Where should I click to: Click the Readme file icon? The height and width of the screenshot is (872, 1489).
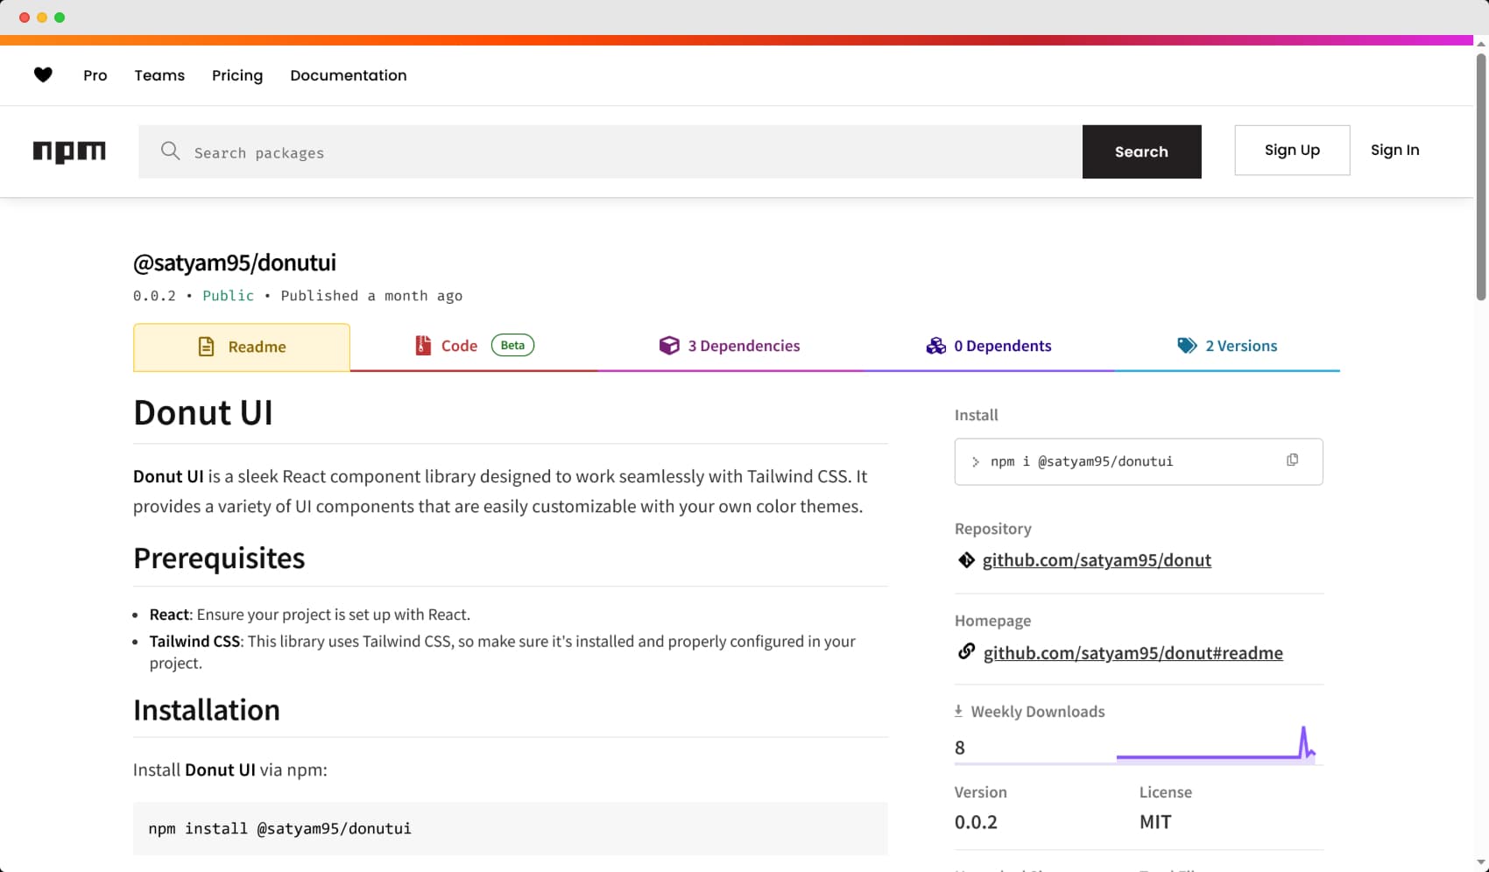pyautogui.click(x=206, y=347)
